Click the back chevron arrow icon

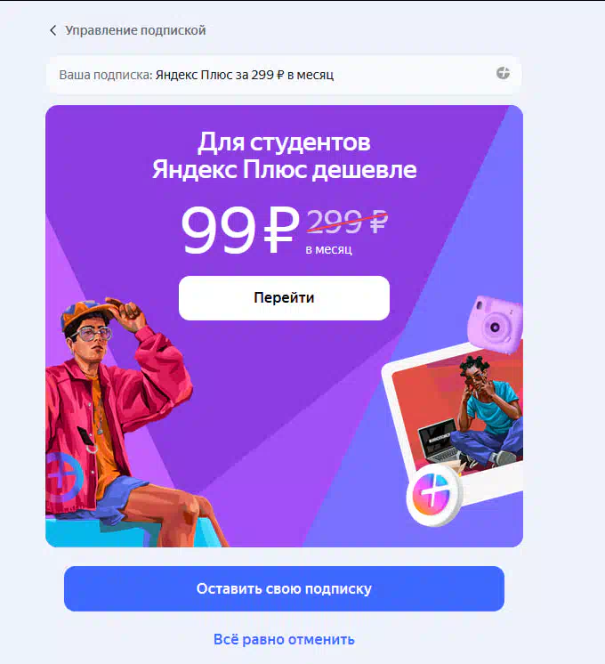(x=52, y=30)
